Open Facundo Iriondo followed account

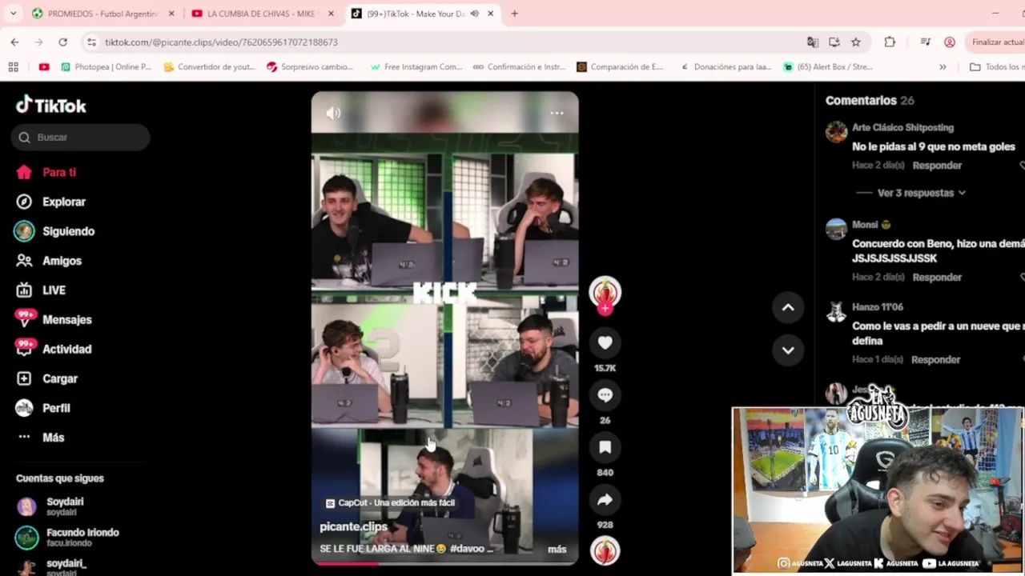[x=67, y=537]
